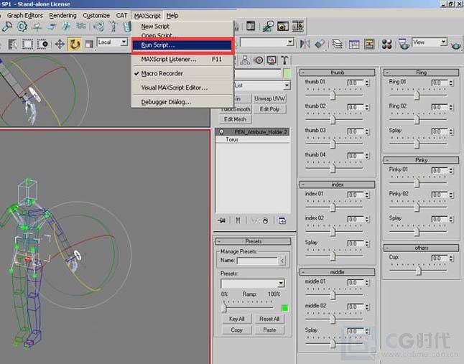Image resolution: width=464 pixels, height=364 pixels.
Task: Click the Reset All button
Action: point(269,319)
